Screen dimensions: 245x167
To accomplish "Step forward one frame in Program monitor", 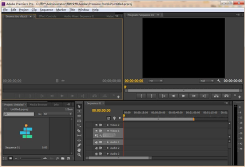I will 194,96.
